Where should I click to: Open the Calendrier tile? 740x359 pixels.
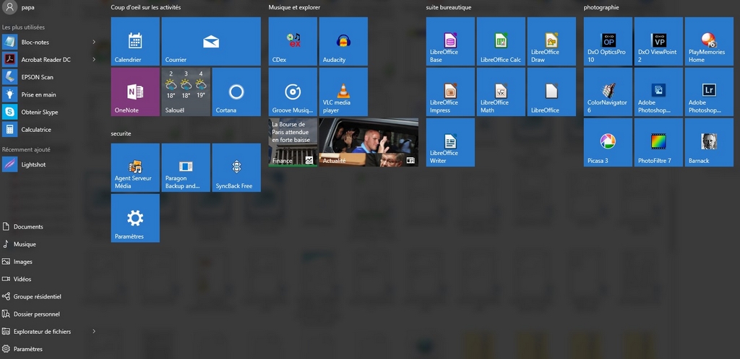tap(135, 41)
